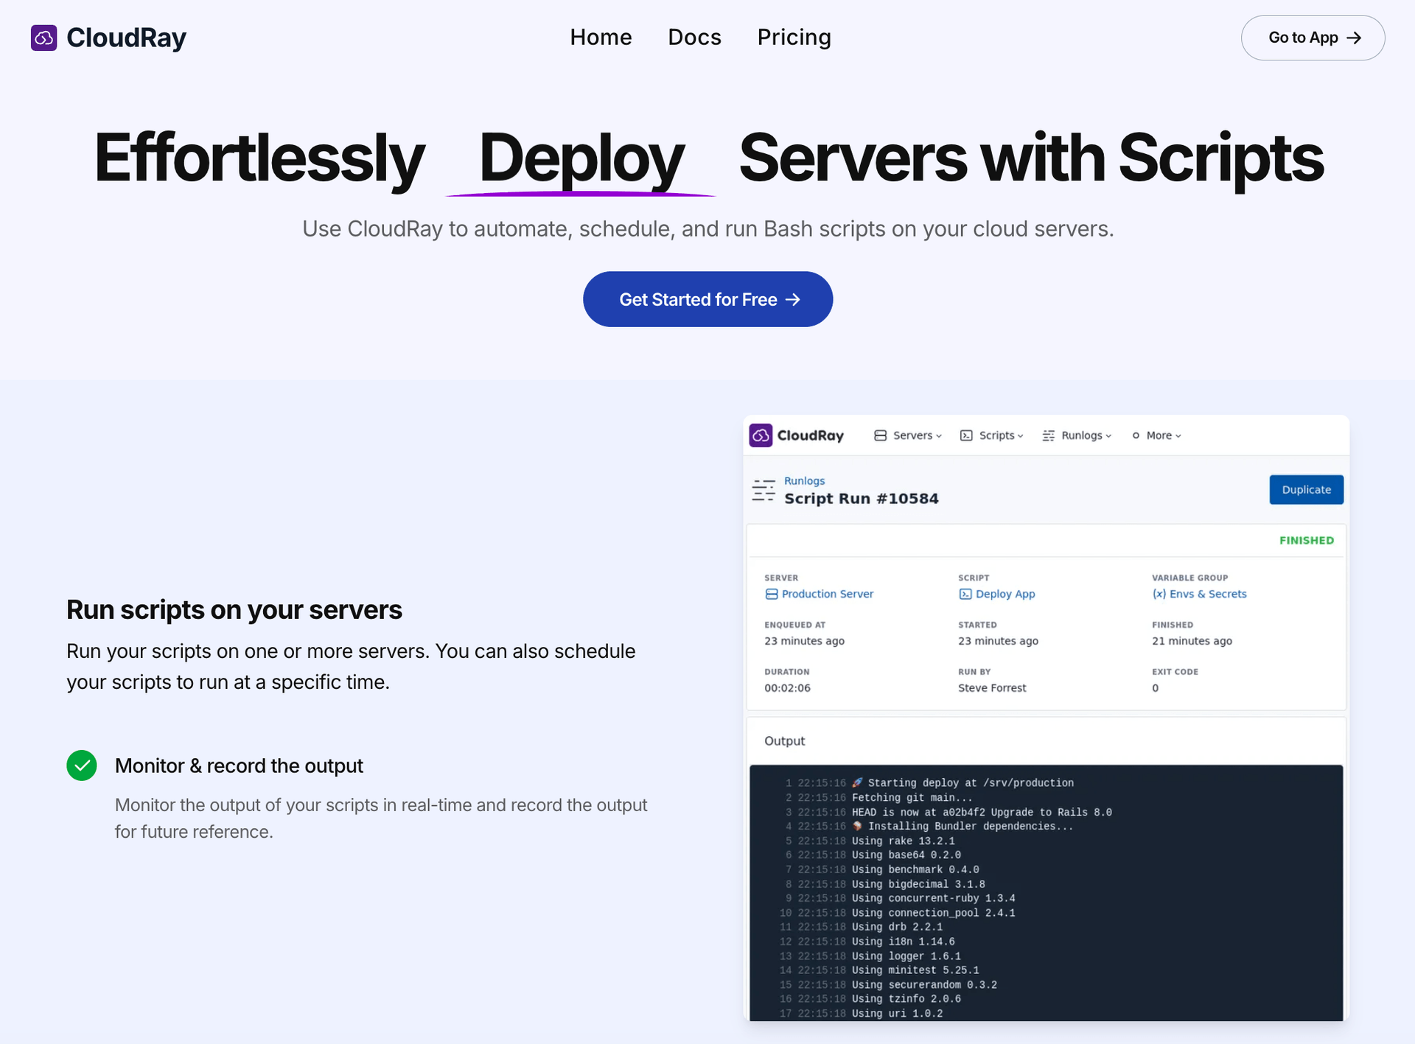
Task: Open the Production Server link
Action: 827,594
